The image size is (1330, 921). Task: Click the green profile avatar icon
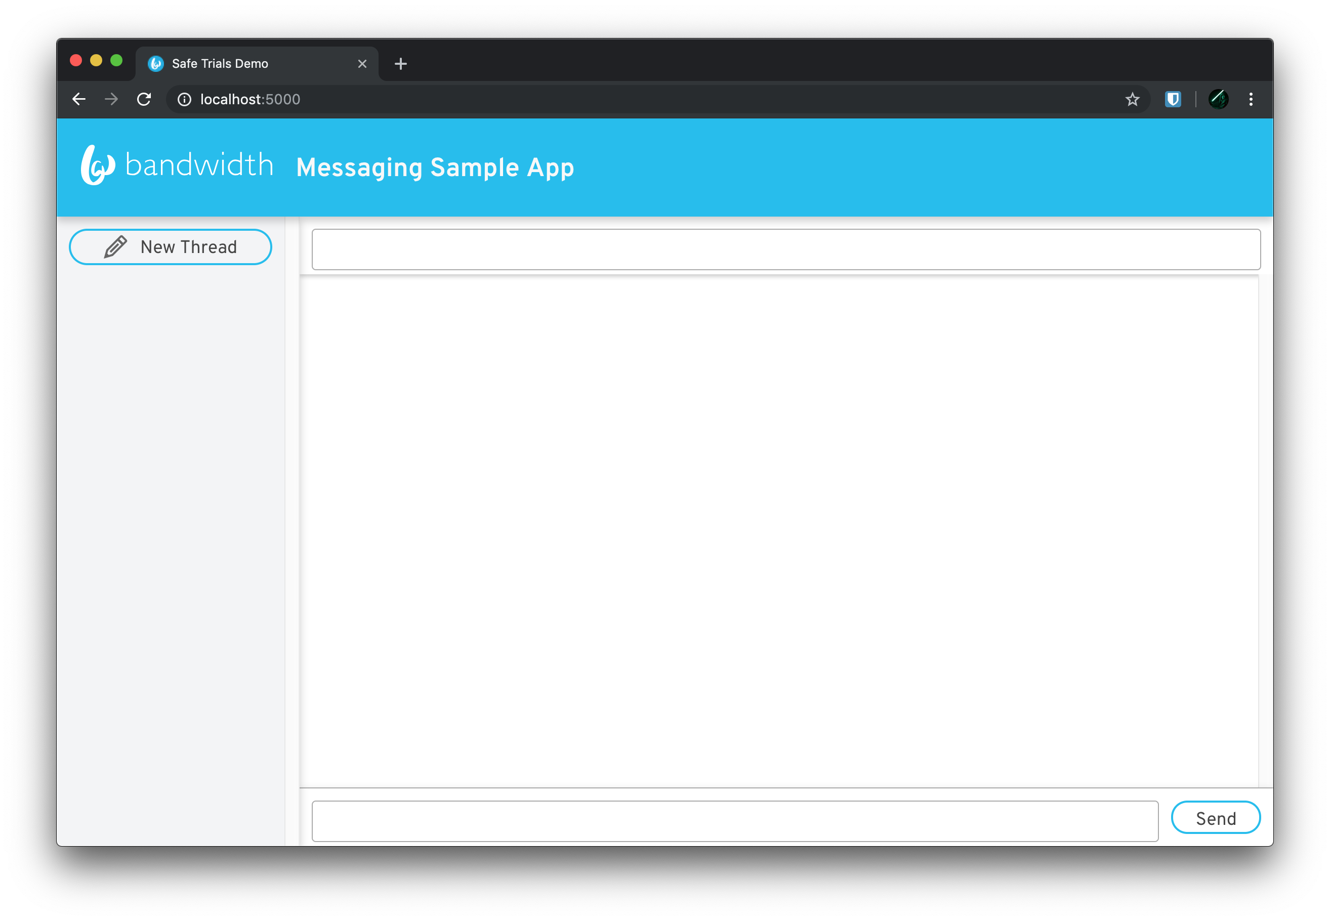click(1218, 99)
